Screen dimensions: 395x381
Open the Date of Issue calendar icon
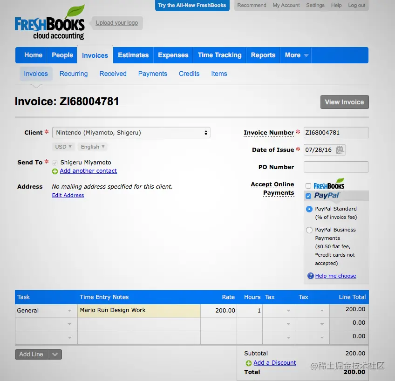point(340,150)
